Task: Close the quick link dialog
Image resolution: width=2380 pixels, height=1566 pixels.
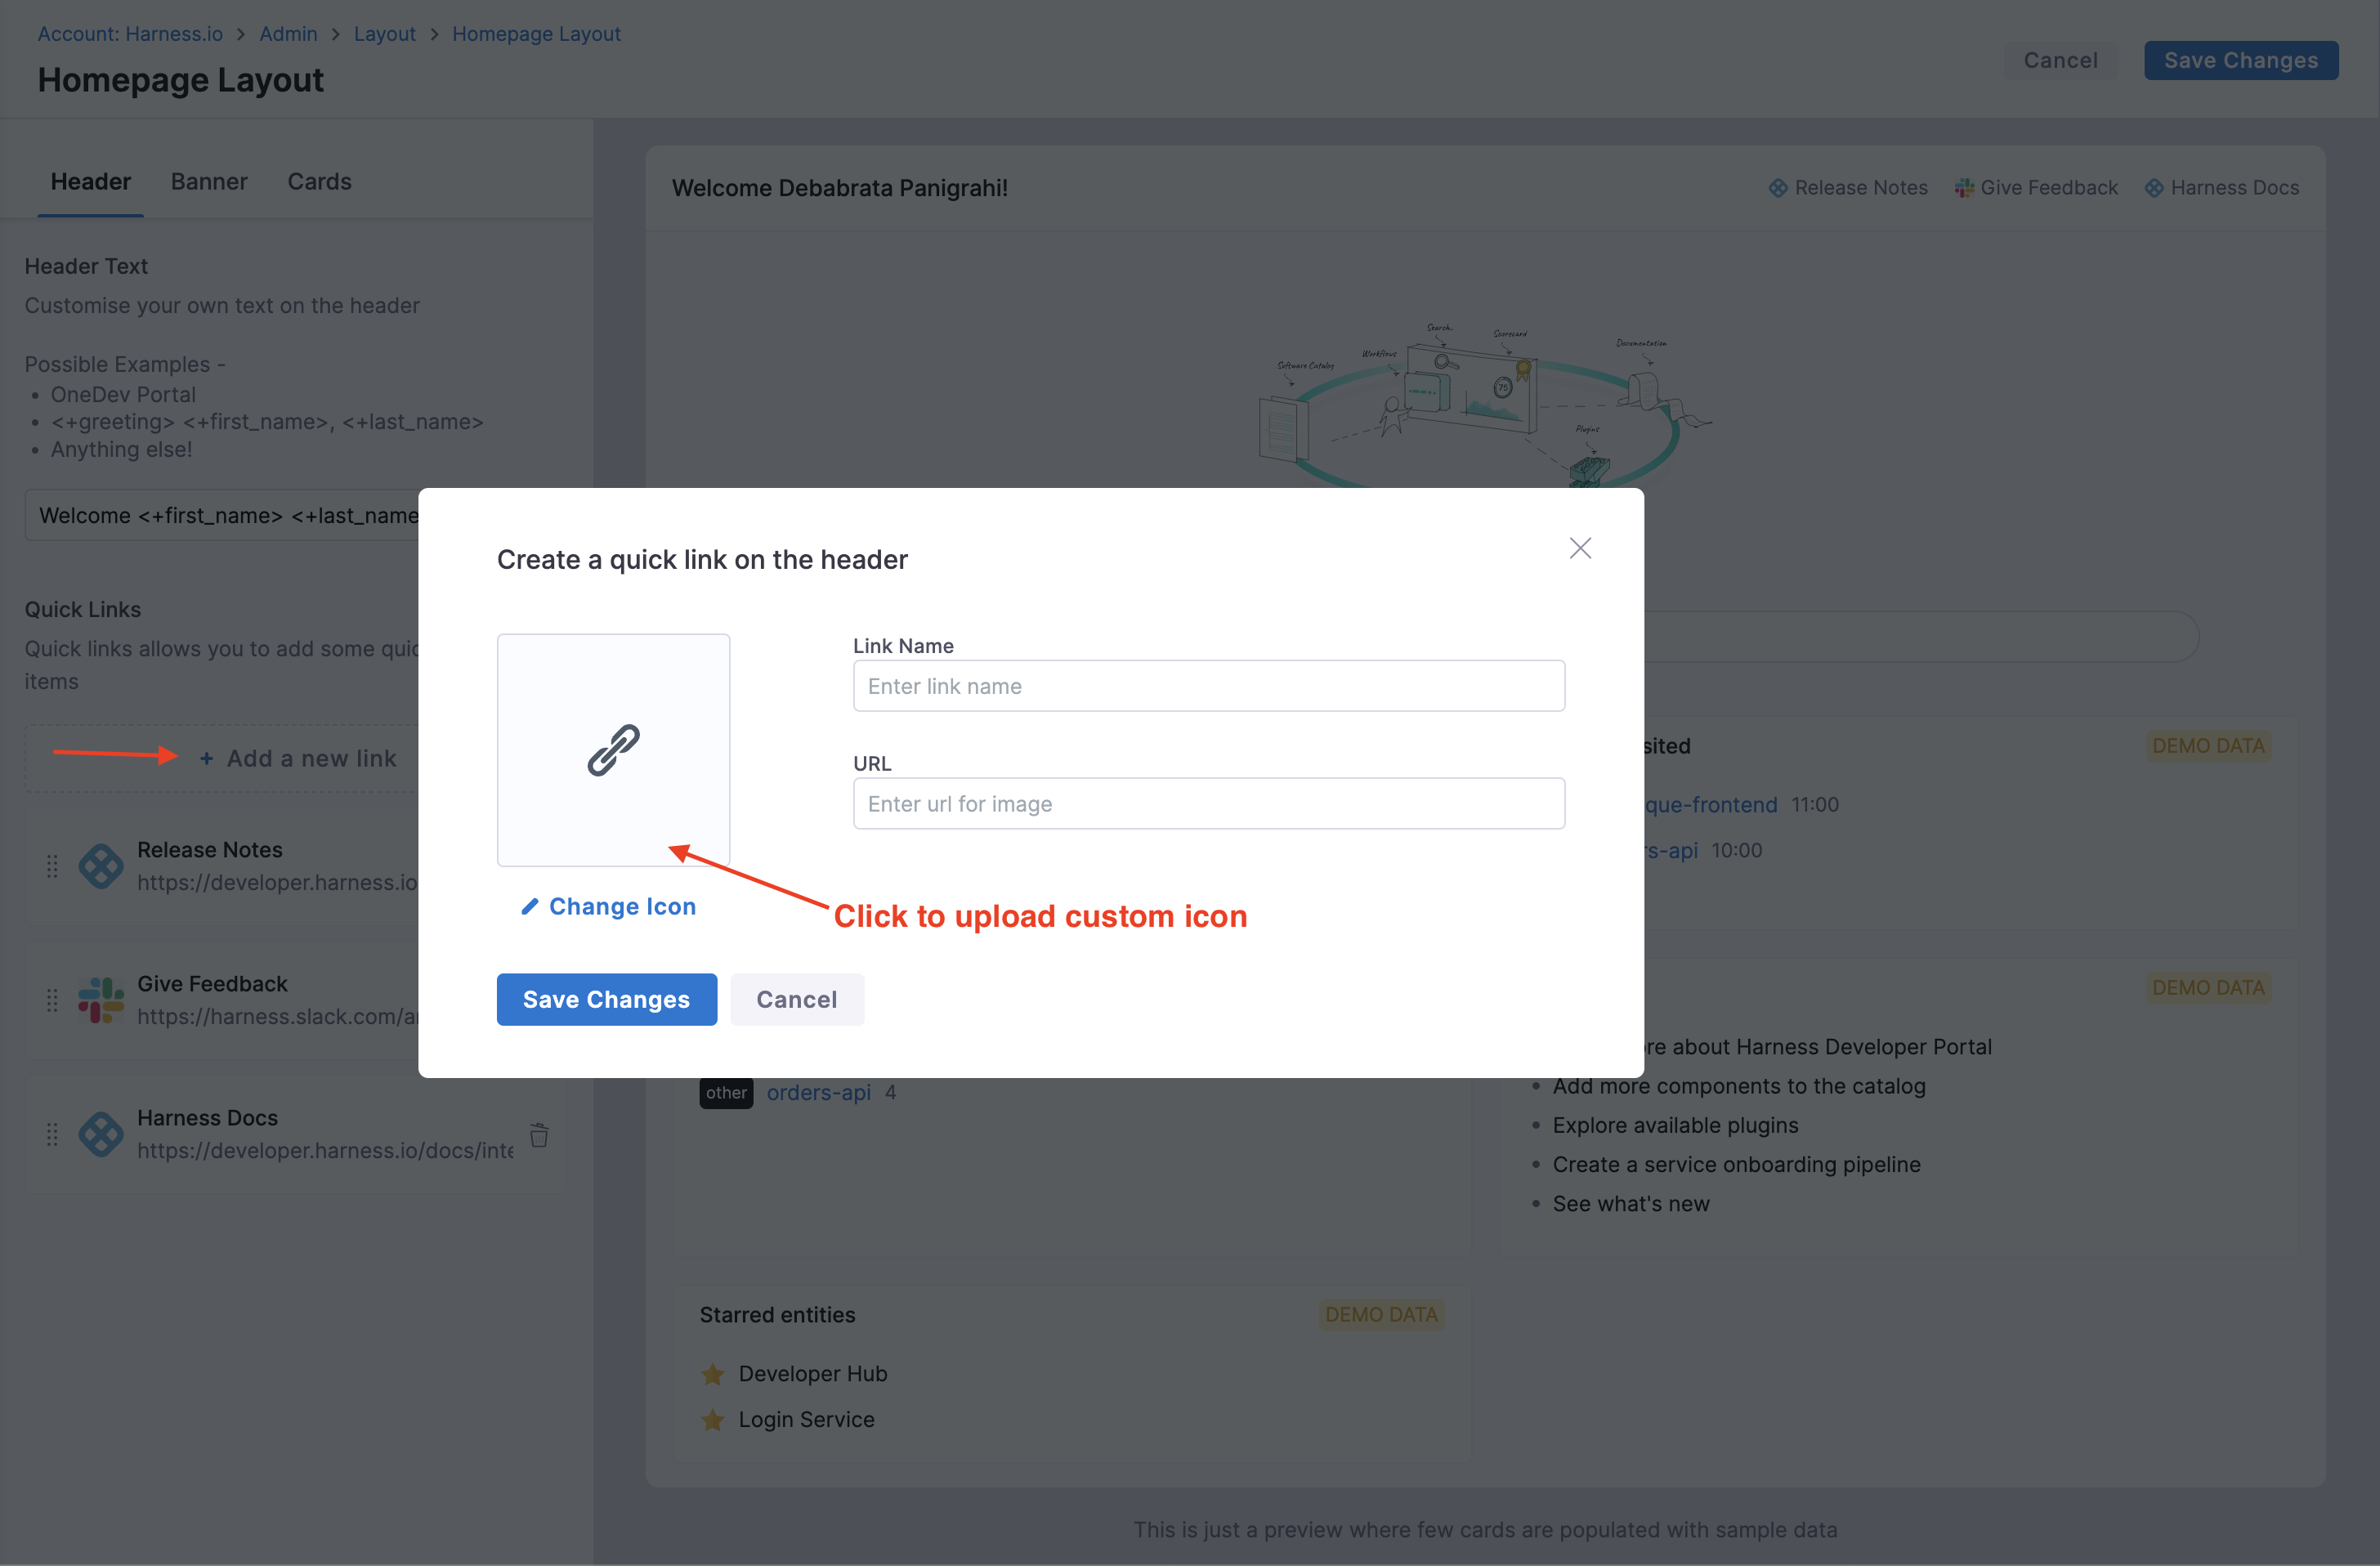Action: click(1580, 548)
